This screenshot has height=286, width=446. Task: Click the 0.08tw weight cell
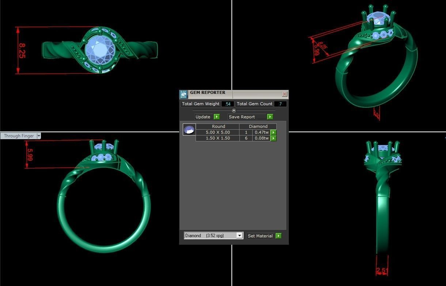point(262,138)
